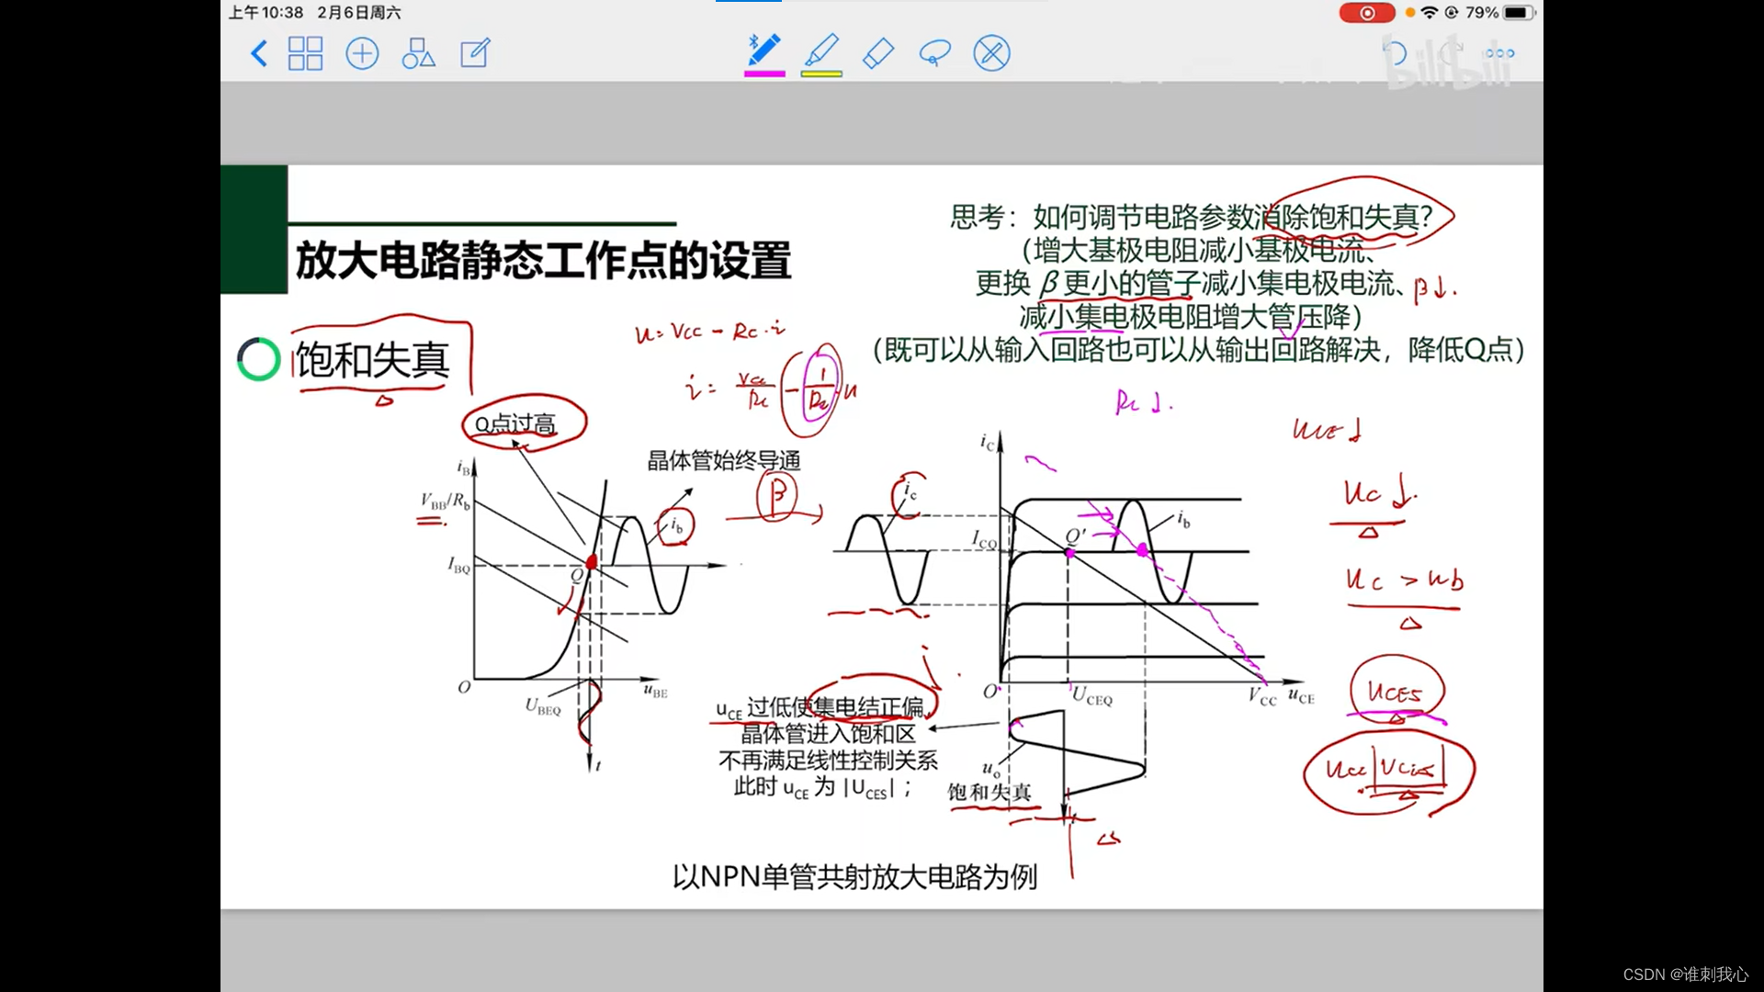This screenshot has height=992, width=1764.
Task: Toggle the pencil-disabled circle icon
Action: point(991,53)
